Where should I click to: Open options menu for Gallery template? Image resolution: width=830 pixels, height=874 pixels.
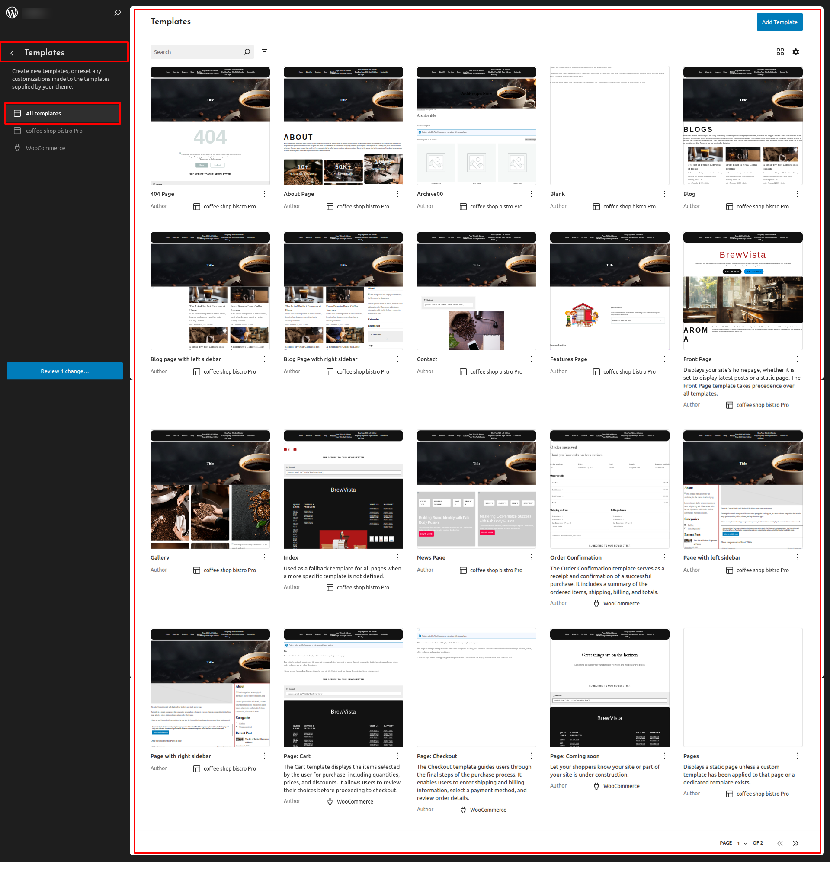pos(265,558)
